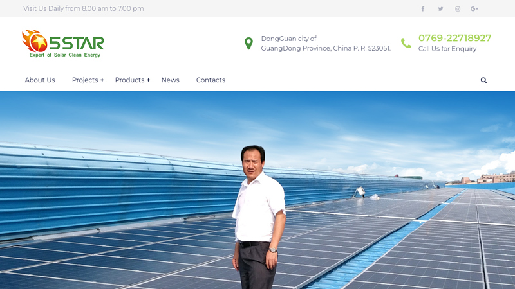Navigate to the News page

click(x=170, y=80)
